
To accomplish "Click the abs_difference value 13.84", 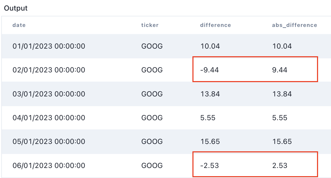I will (282, 94).
